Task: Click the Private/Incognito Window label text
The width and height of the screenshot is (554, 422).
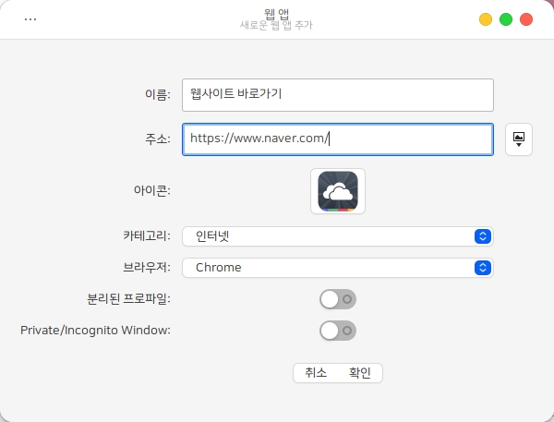Action: 95,330
